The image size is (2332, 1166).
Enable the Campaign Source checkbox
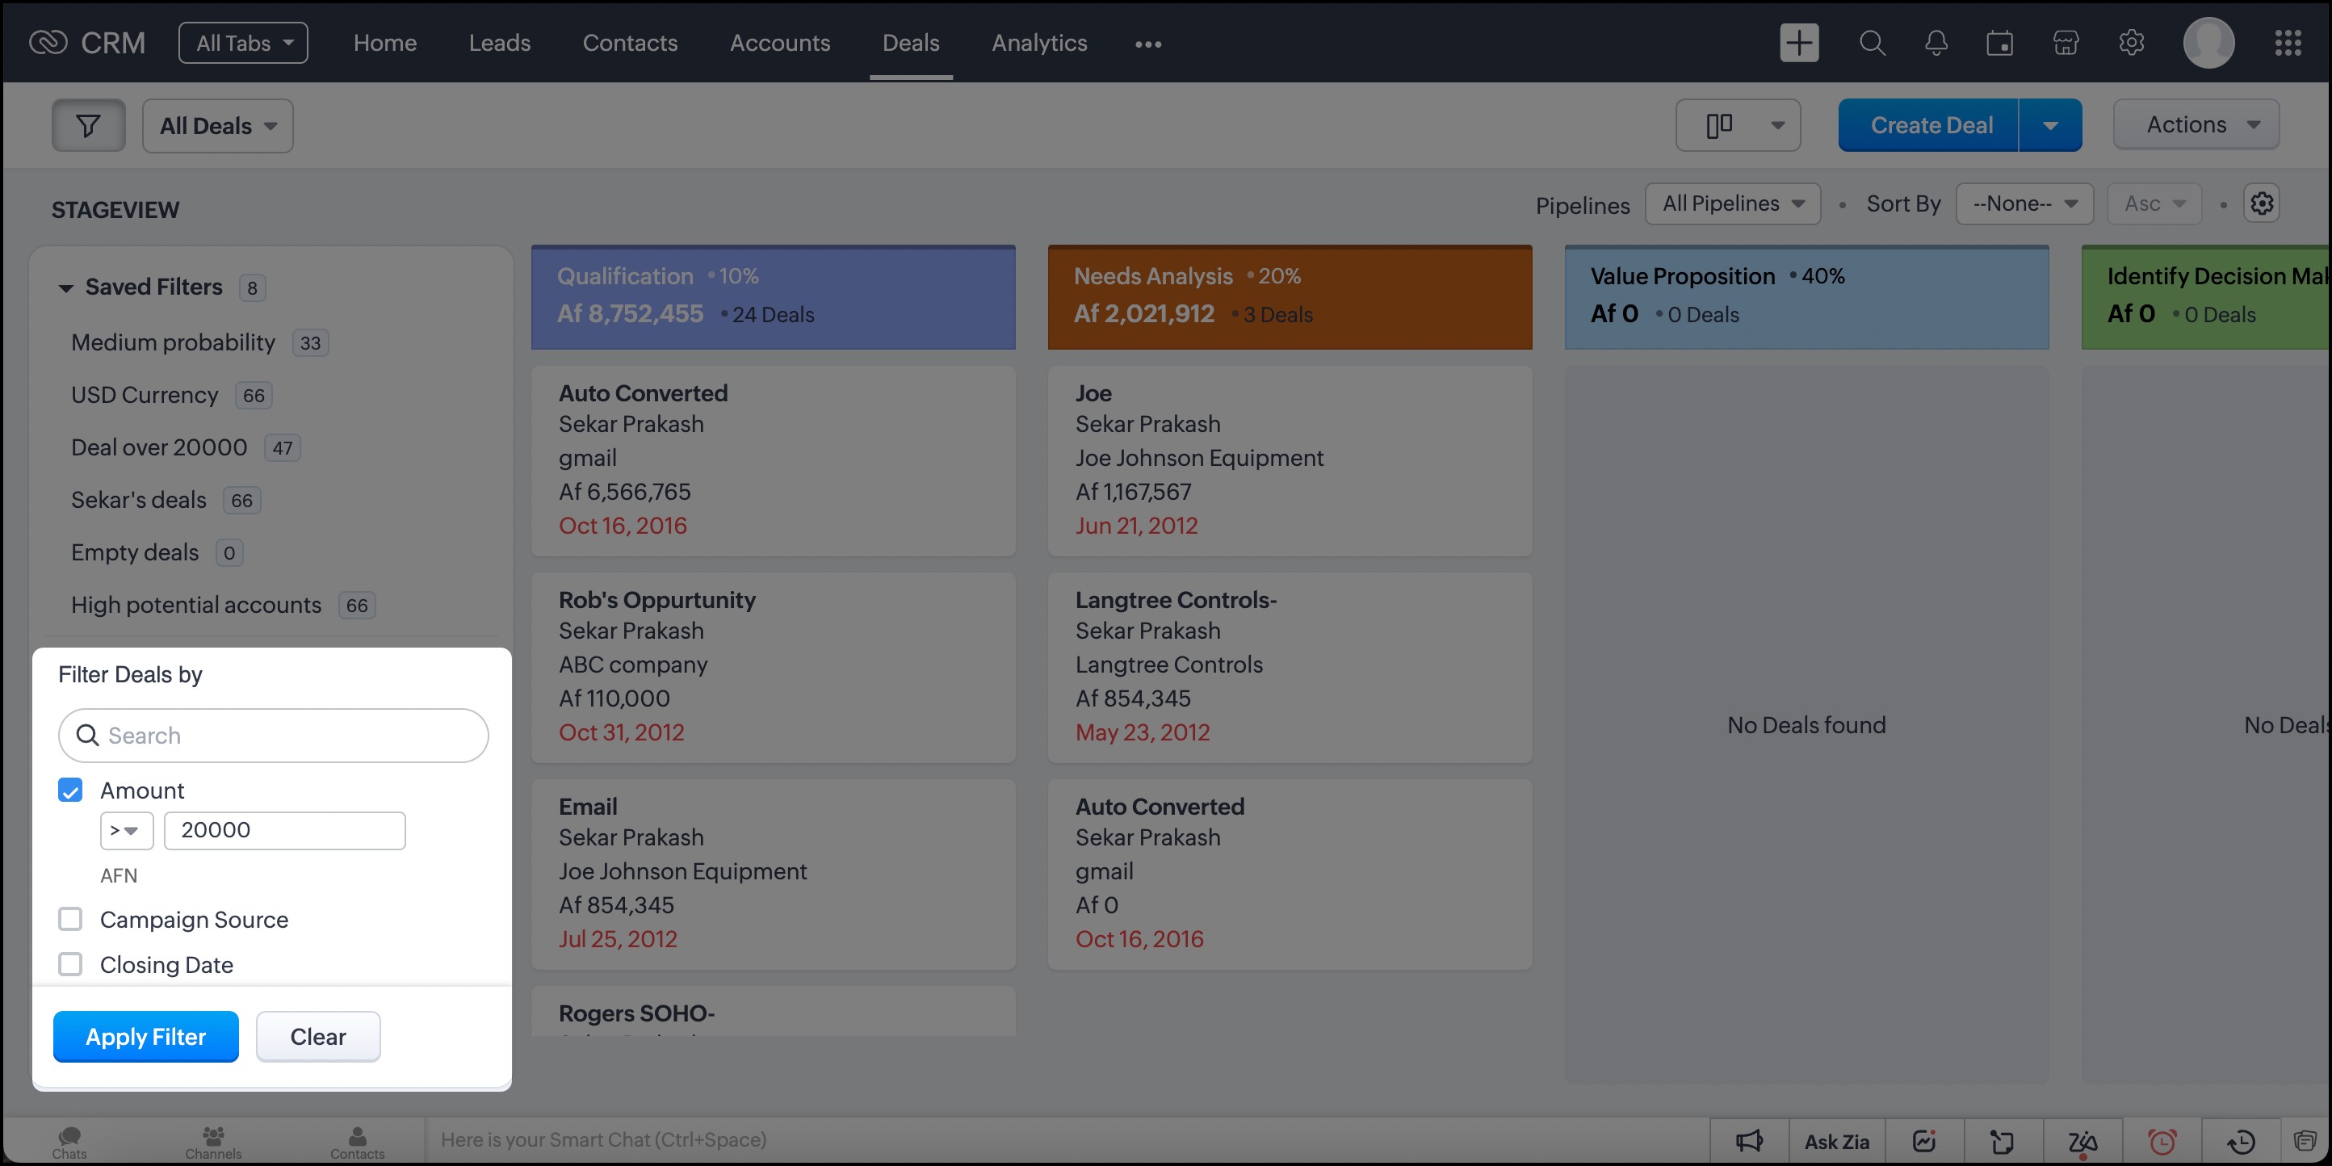pyautogui.click(x=70, y=919)
